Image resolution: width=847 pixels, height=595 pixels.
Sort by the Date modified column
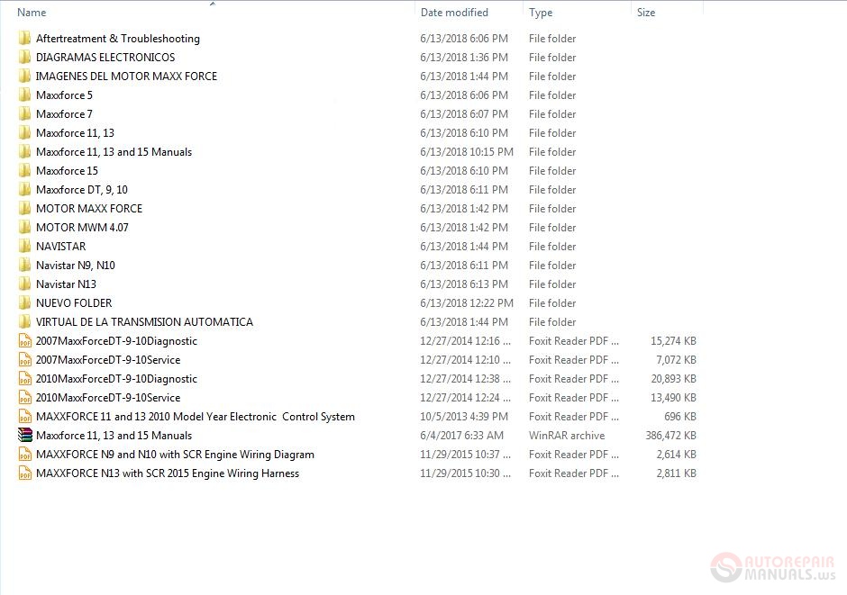click(454, 13)
